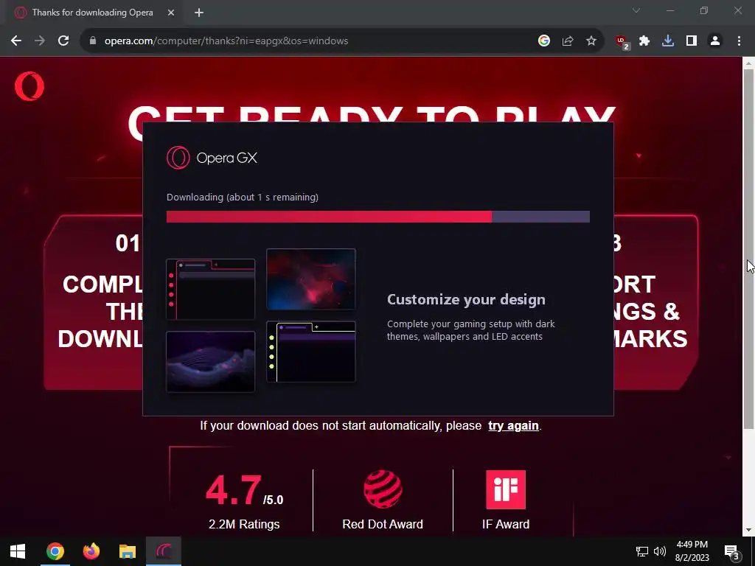Screen dimensions: 755x566
Task: Open the network tray icon
Action: pos(642,551)
